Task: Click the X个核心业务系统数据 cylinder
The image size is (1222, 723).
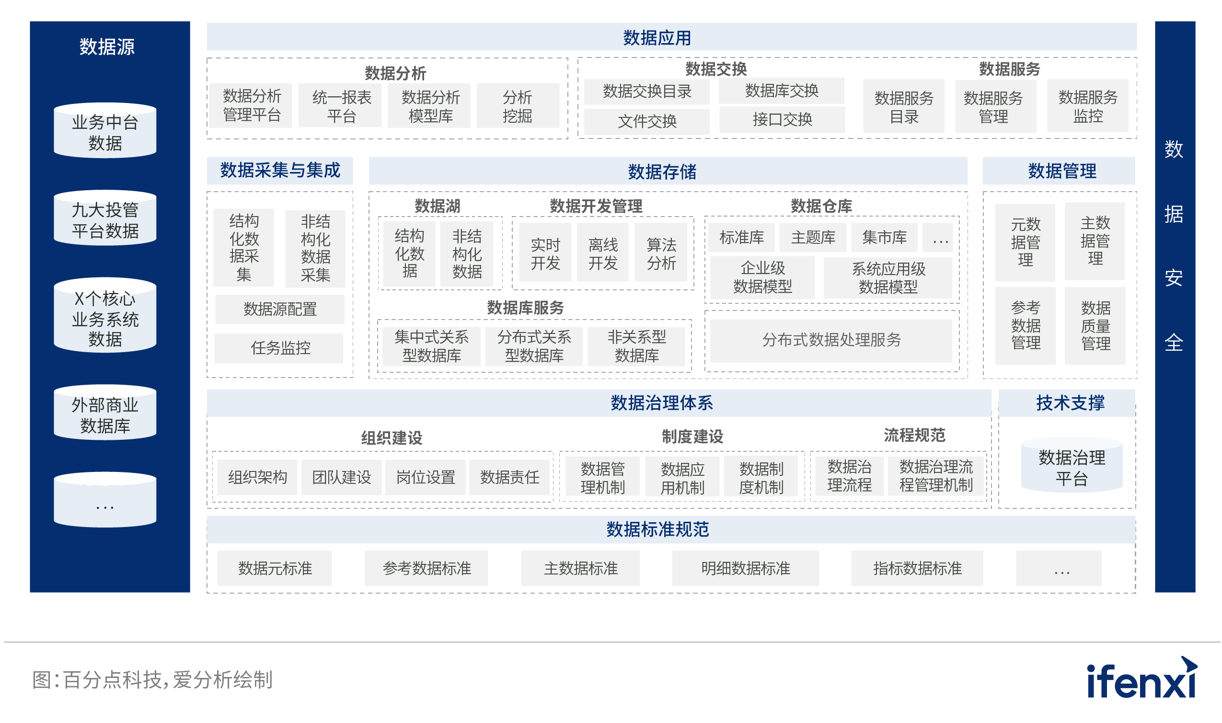Action: pos(105,317)
